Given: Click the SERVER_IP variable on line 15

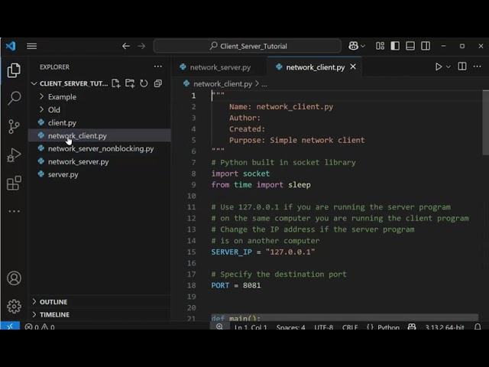Looking at the screenshot, I should click(x=232, y=252).
